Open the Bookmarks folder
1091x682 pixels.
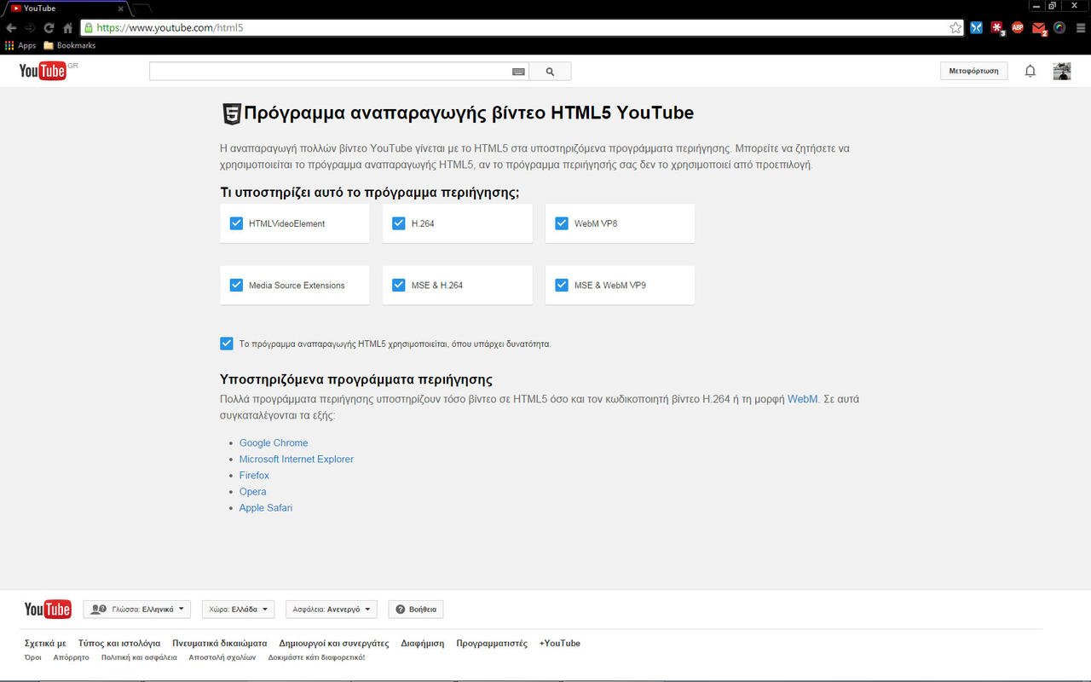coord(70,45)
